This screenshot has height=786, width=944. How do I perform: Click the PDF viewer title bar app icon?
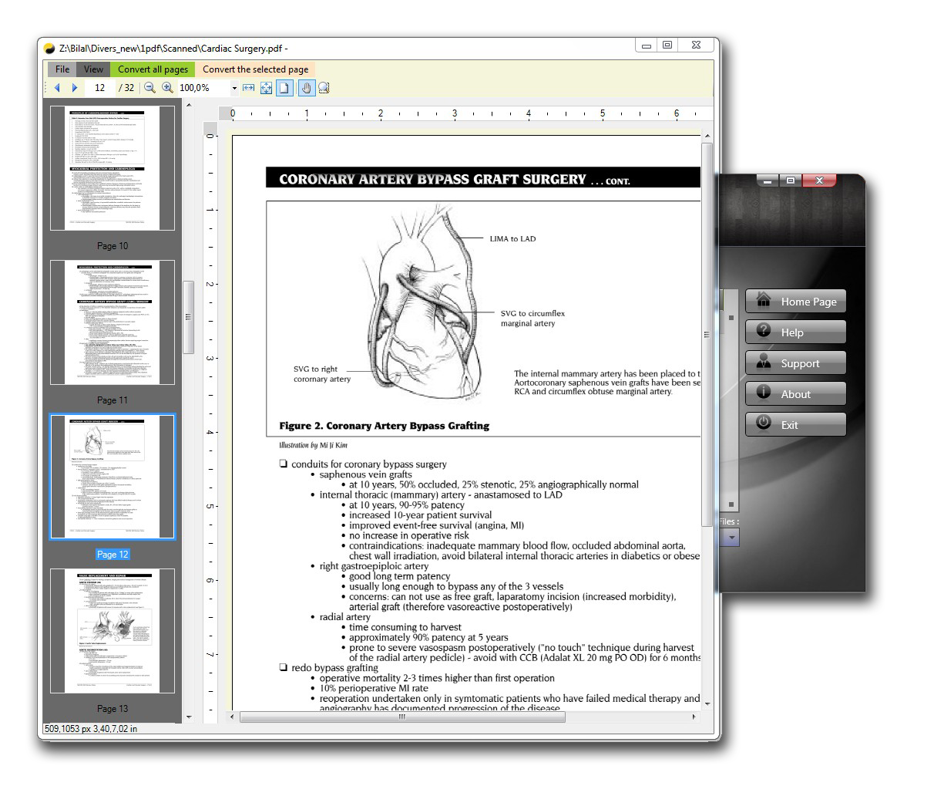coord(49,49)
